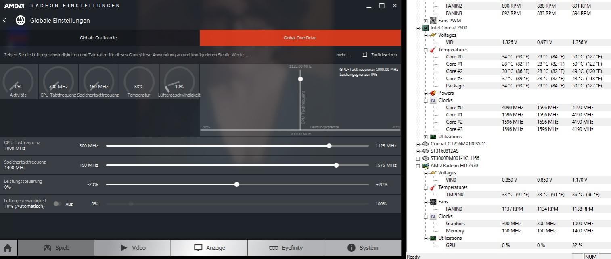Click the globe icon next to Globale Einstellungen
Viewport: 611px width, 259px height.
point(20,20)
